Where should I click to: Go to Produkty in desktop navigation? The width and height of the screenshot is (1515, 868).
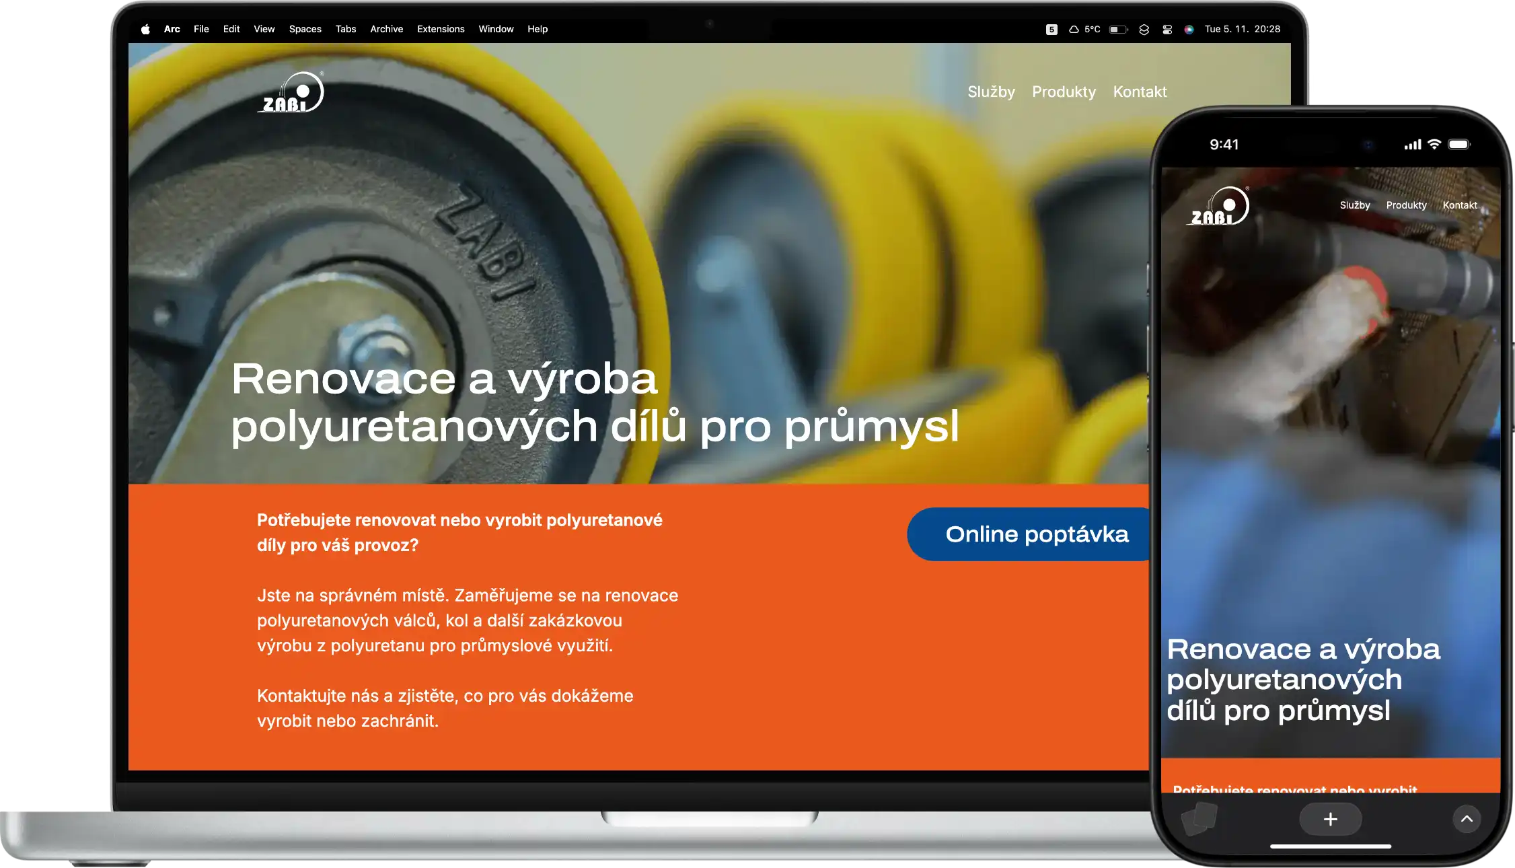point(1064,92)
